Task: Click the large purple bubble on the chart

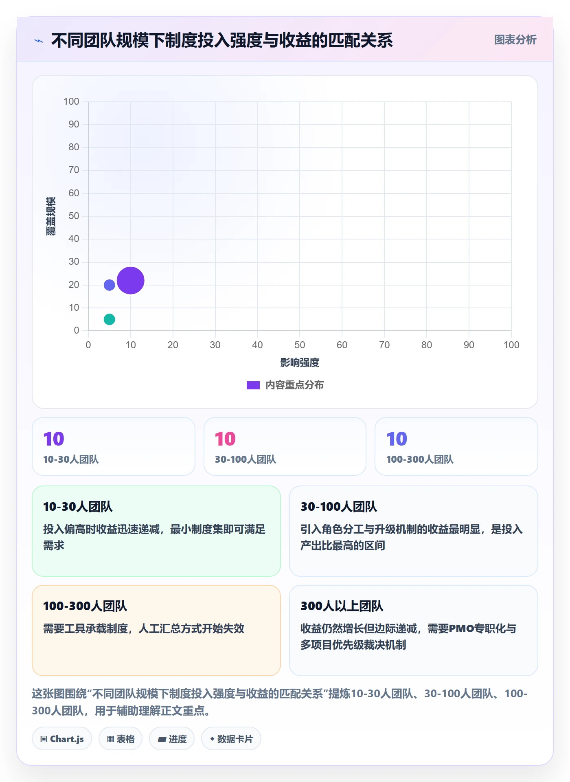Action: [x=131, y=281]
